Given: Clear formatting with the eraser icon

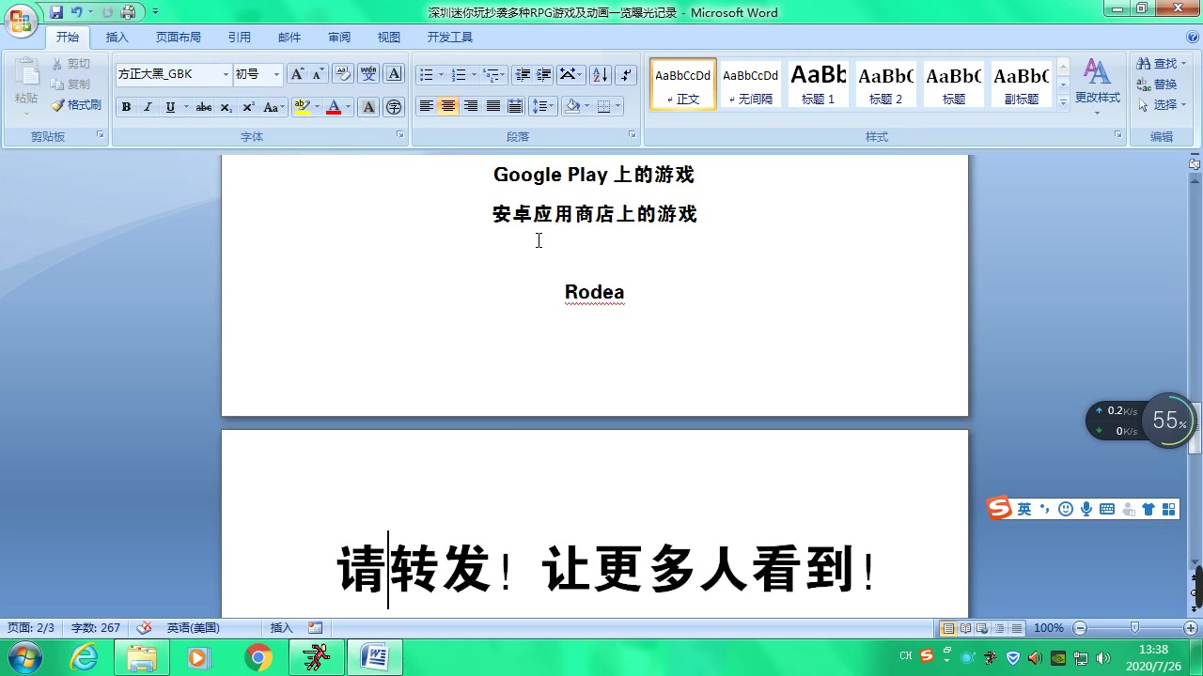Looking at the screenshot, I should (343, 74).
